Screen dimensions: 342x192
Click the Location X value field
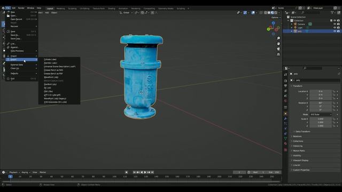(321, 91)
